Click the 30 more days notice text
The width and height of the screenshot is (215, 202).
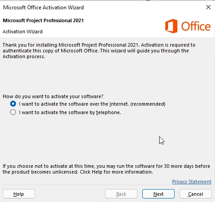point(106,169)
